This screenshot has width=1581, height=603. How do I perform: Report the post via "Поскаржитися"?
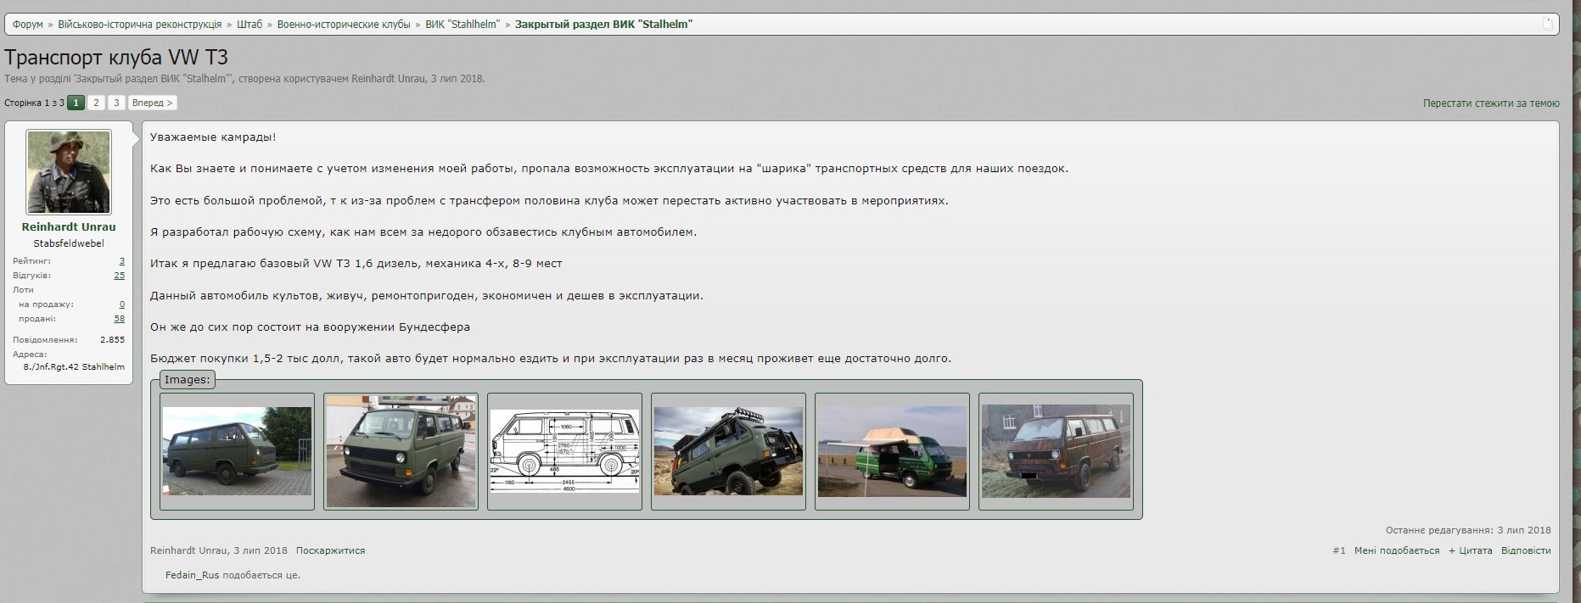click(330, 550)
